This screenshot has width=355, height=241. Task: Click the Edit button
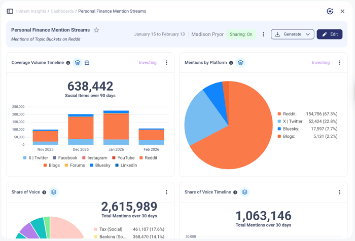coord(329,34)
